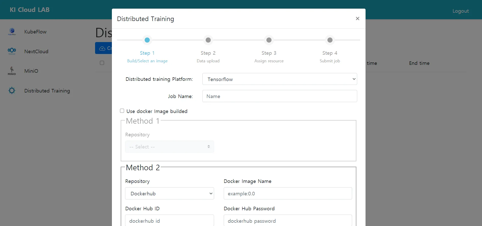Viewport: 482px width, 226px height.
Task: Click the Step 3 progress circle
Action: [x=269, y=40]
